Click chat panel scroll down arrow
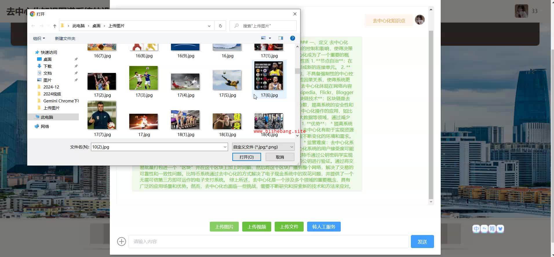 click(x=431, y=202)
